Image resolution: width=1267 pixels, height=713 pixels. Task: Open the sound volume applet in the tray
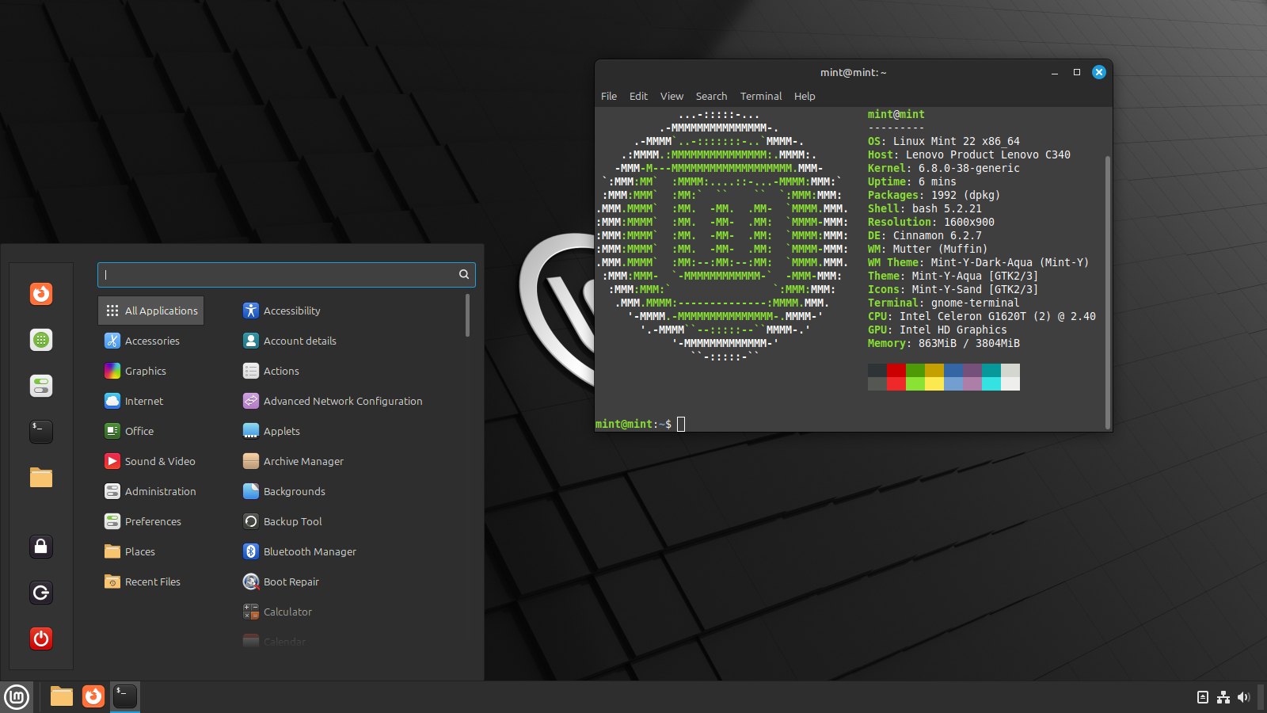click(x=1243, y=697)
